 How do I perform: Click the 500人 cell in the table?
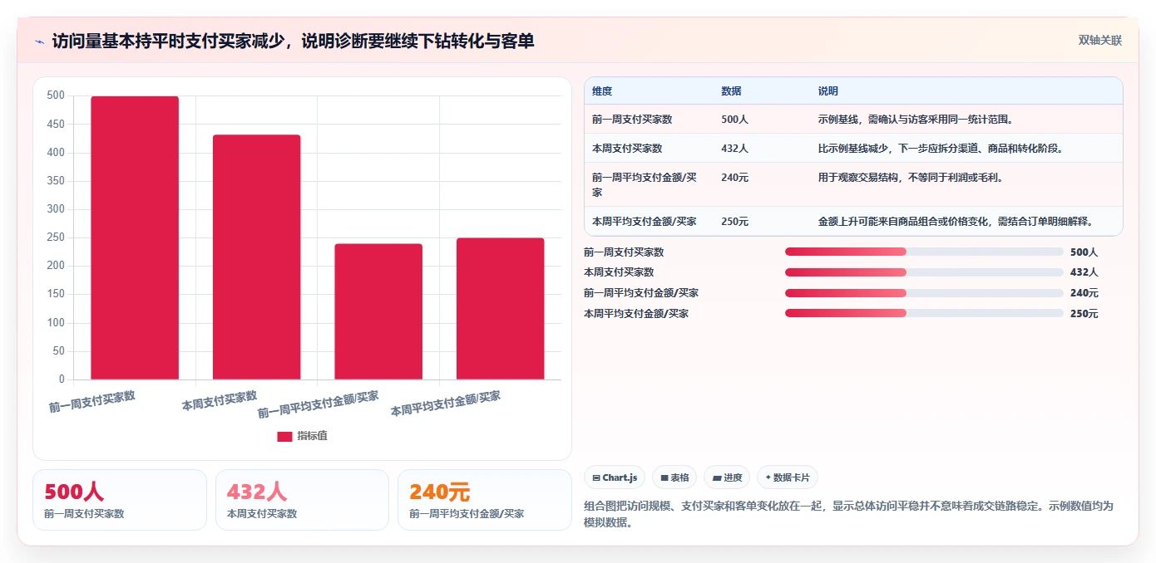point(735,120)
